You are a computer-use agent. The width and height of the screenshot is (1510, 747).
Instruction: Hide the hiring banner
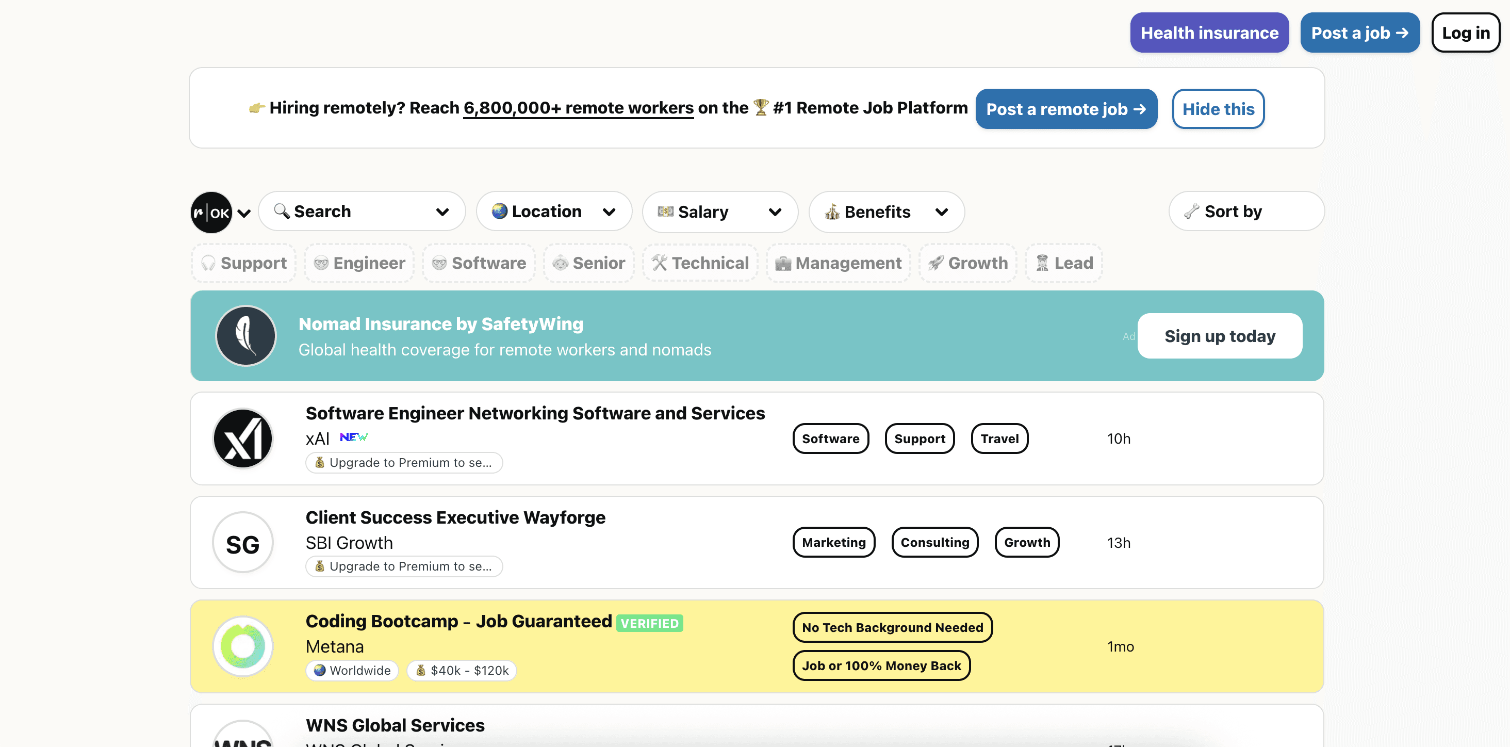pyautogui.click(x=1218, y=108)
